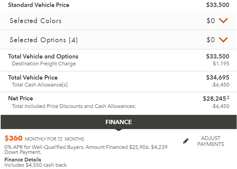The width and height of the screenshot is (237, 169).
Task: Click the pencil edit icon
Action: (186, 141)
